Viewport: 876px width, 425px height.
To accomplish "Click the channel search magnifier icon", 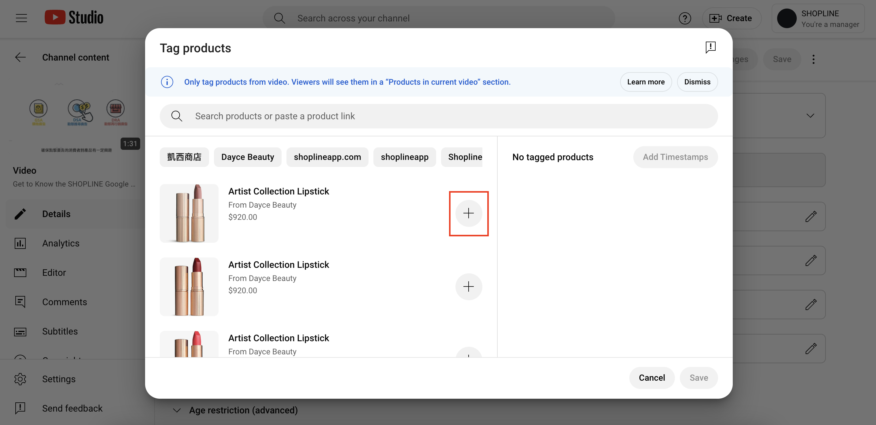I will pyautogui.click(x=279, y=18).
